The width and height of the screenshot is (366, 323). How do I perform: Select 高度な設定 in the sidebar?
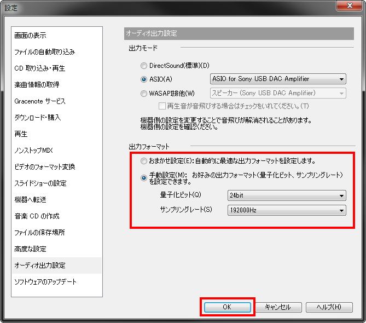point(30,249)
